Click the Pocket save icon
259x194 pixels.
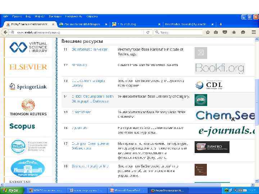(224, 32)
